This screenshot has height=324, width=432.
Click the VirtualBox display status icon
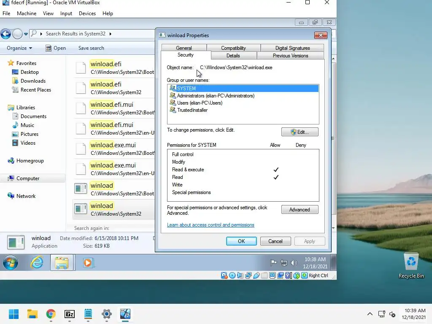coord(272,275)
